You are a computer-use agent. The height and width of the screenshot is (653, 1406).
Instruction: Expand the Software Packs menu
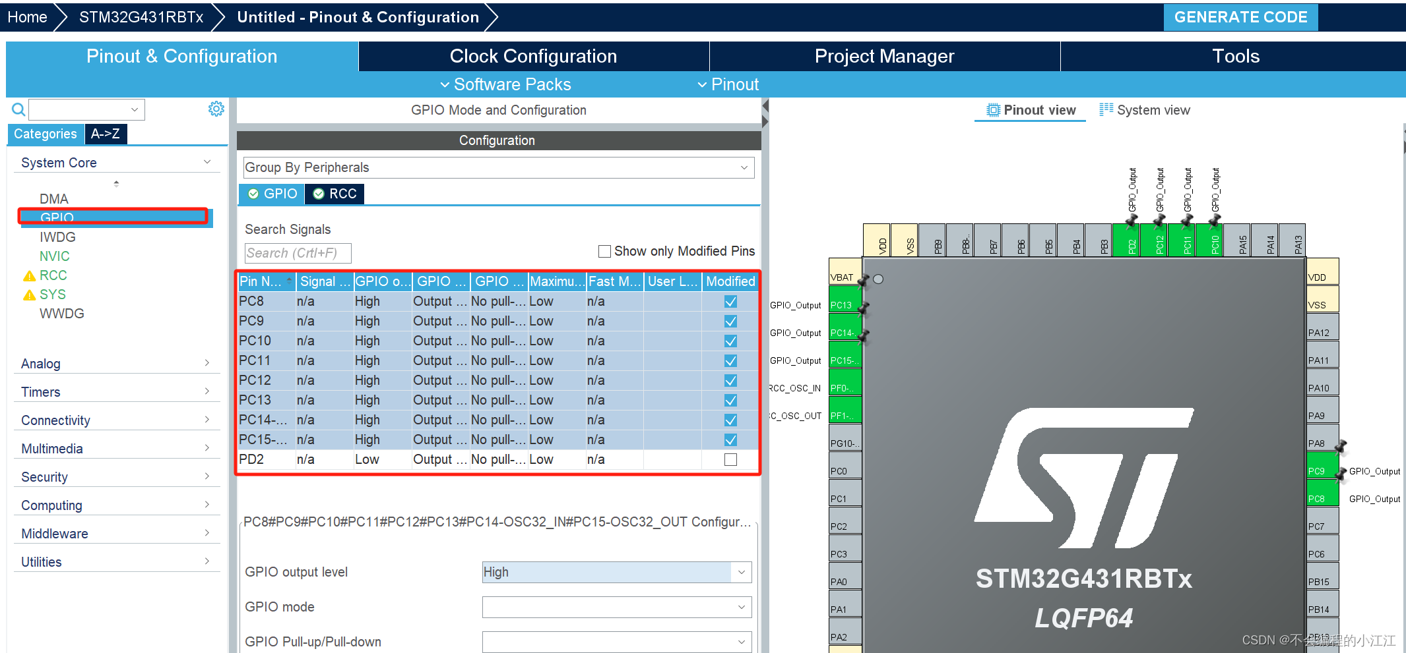coord(505,84)
